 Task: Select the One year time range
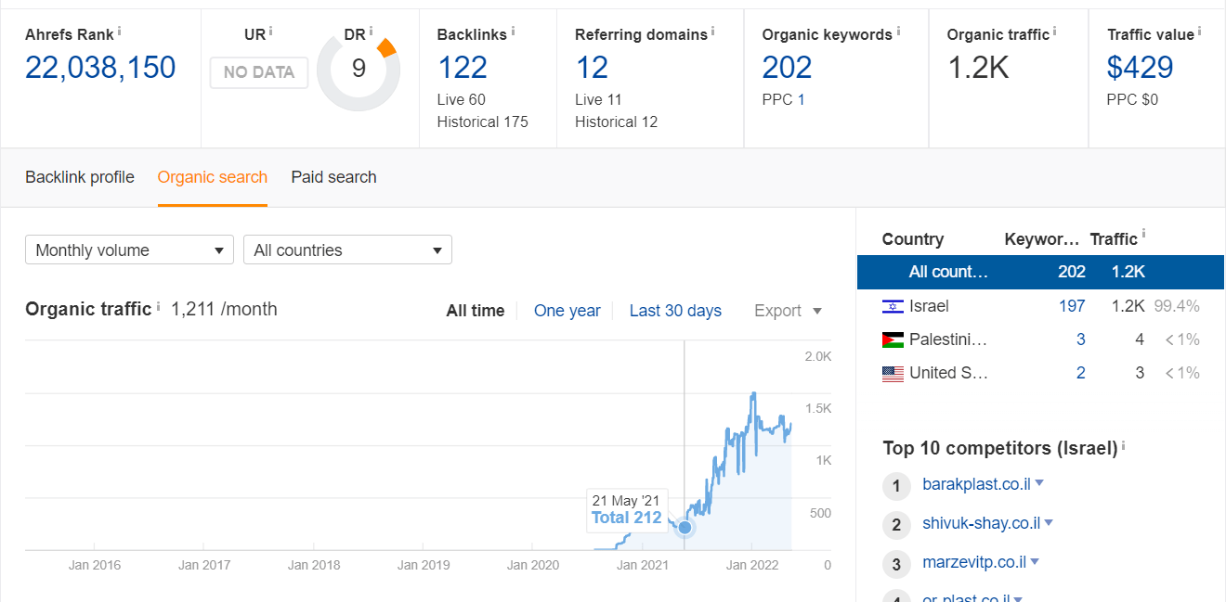567,311
